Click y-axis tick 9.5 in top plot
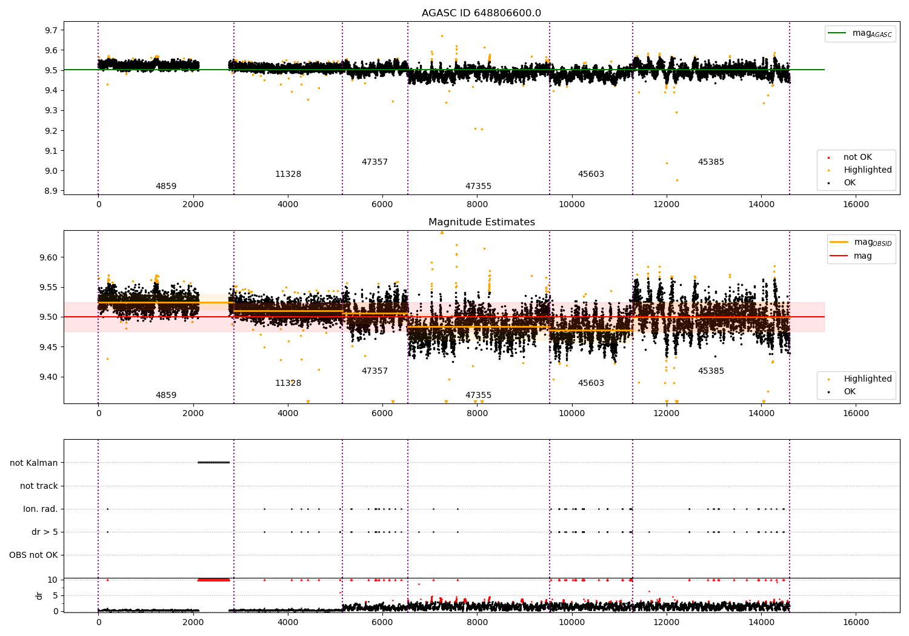Screen dimensions: 909x636 [52, 70]
